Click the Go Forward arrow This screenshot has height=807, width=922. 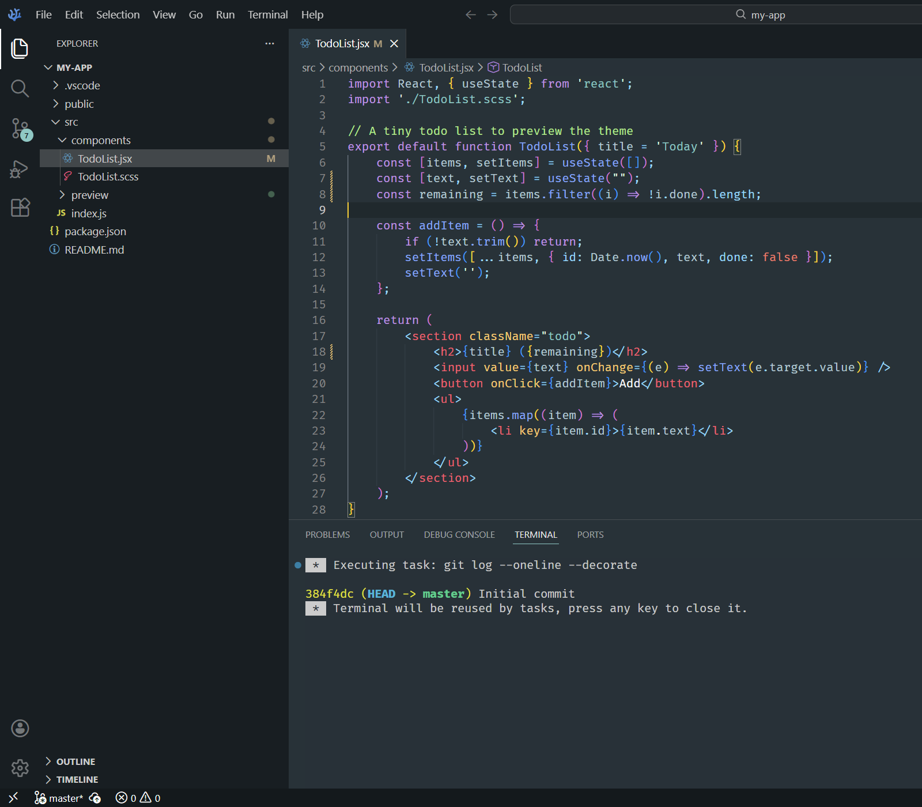pos(492,14)
